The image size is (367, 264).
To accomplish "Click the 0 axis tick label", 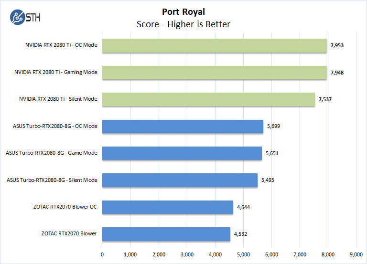I will [102, 254].
